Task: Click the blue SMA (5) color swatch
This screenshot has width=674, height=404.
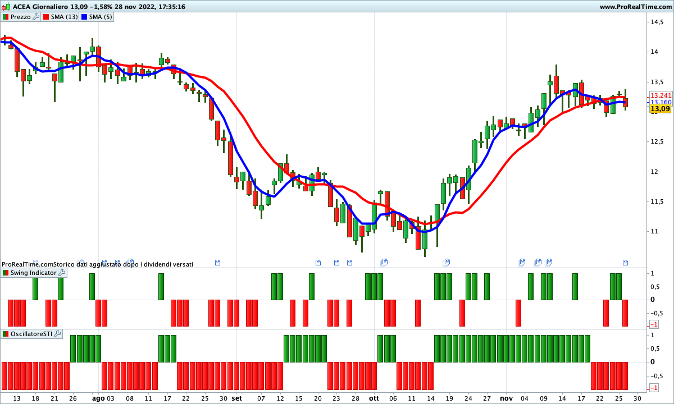Action: pos(85,17)
